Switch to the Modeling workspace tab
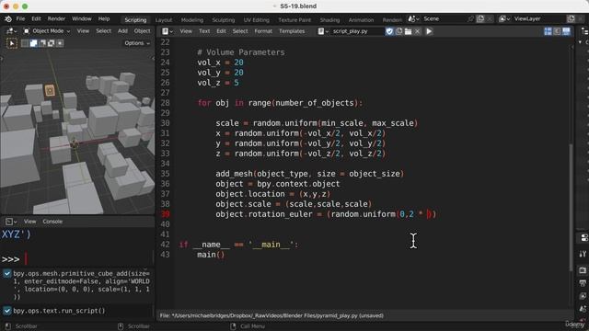The width and height of the screenshot is (589, 331). coord(192,20)
